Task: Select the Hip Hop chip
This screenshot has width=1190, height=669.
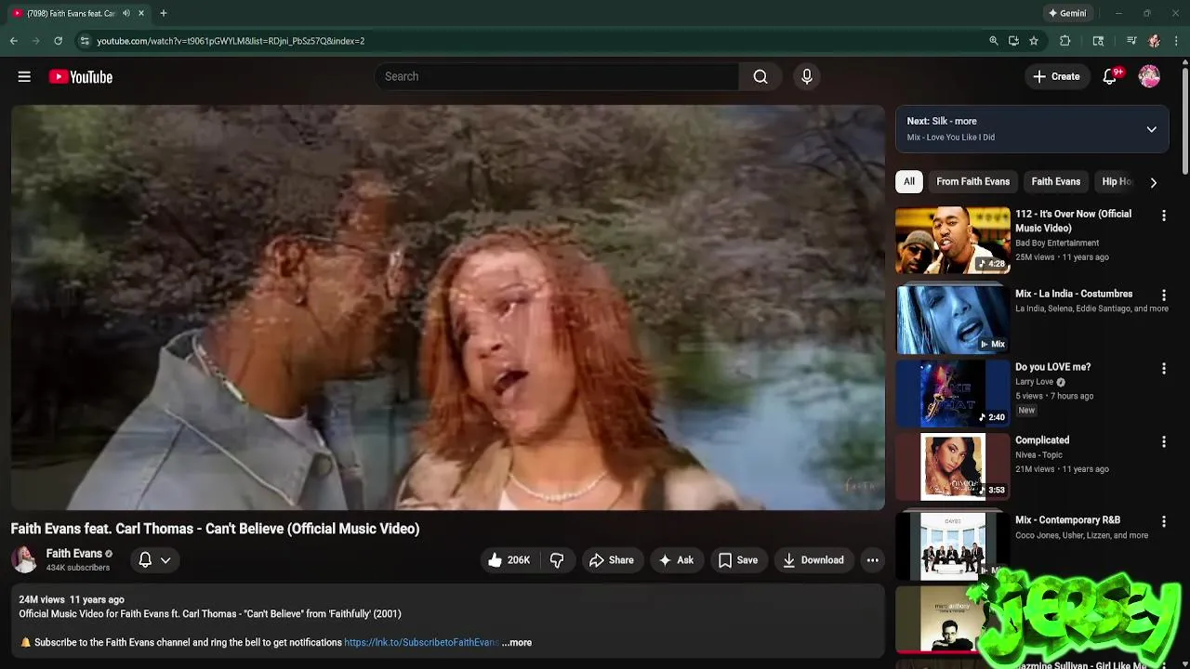Action: 1117,182
